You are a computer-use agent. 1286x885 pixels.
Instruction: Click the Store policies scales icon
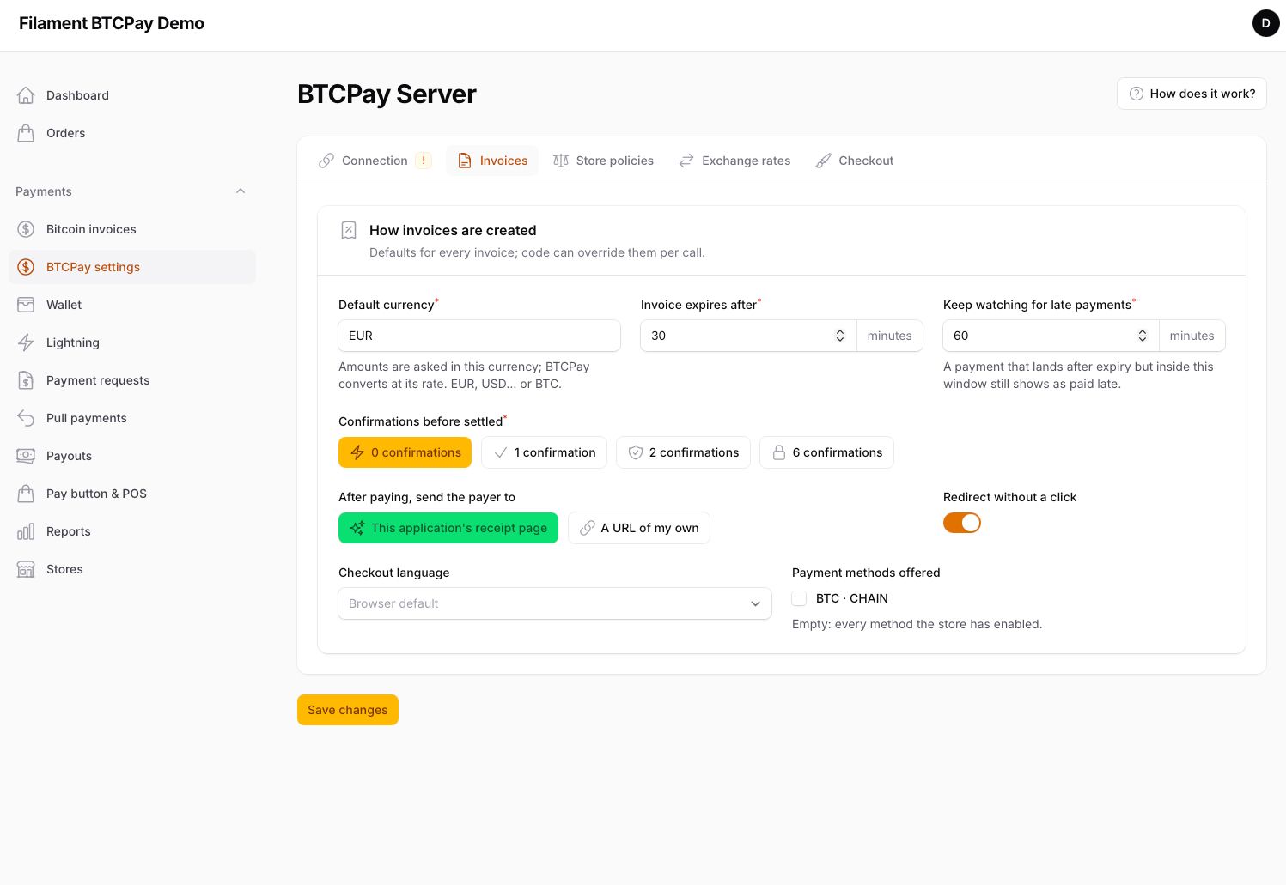pyautogui.click(x=561, y=161)
